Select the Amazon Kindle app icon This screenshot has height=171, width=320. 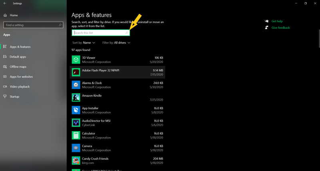(76, 97)
